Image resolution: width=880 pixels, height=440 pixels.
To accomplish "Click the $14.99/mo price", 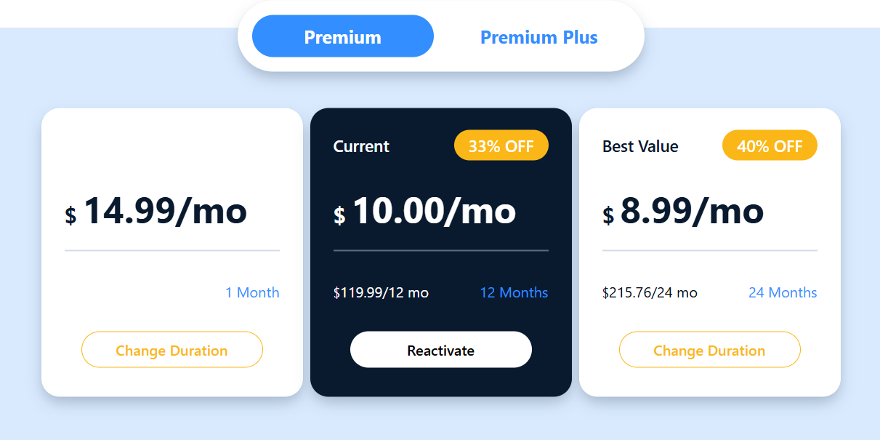I will tap(156, 212).
